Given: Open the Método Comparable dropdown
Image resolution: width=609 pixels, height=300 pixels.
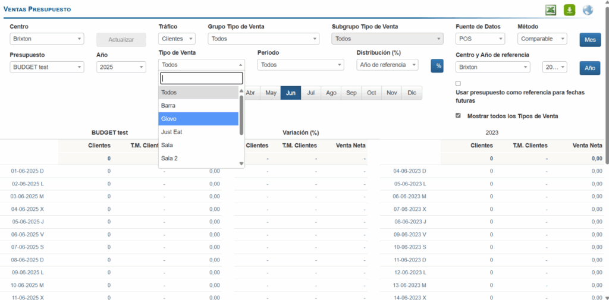Looking at the screenshot, I should 543,39.
